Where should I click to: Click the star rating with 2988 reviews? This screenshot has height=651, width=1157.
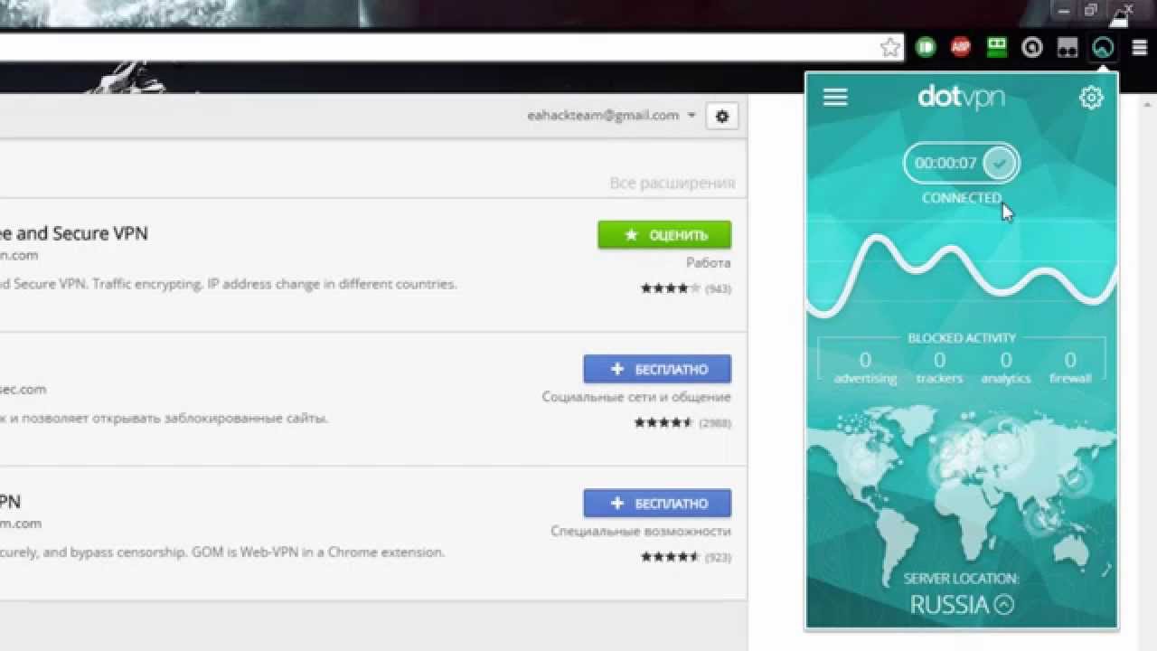click(682, 422)
